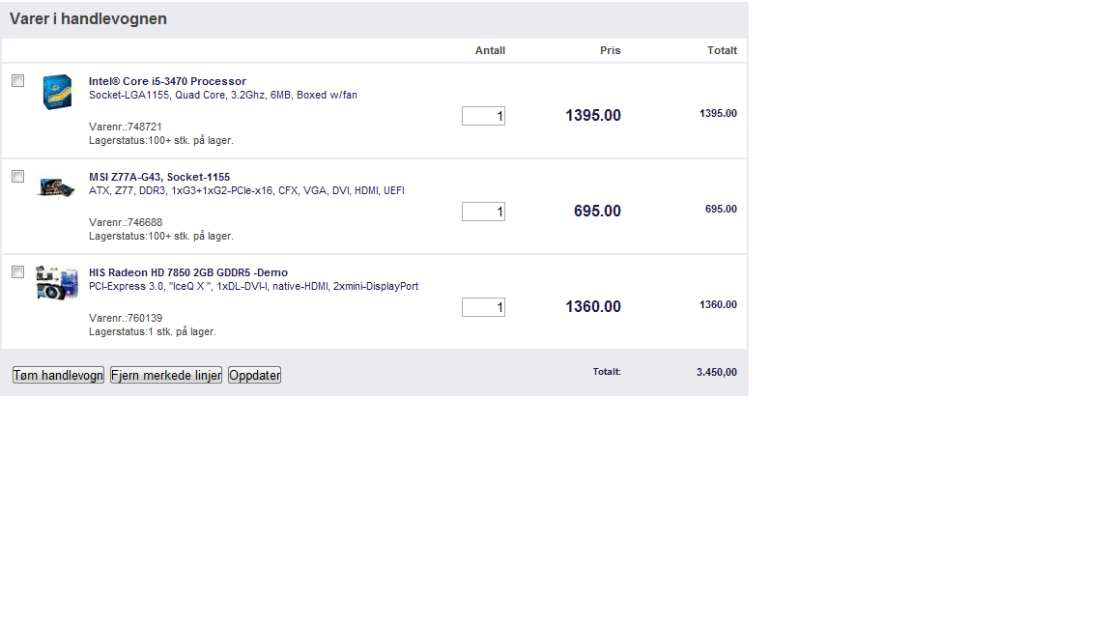Mark the HIS Radeon HD 7850 checkbox
Screen dimensions: 1113x626
coord(17,271)
